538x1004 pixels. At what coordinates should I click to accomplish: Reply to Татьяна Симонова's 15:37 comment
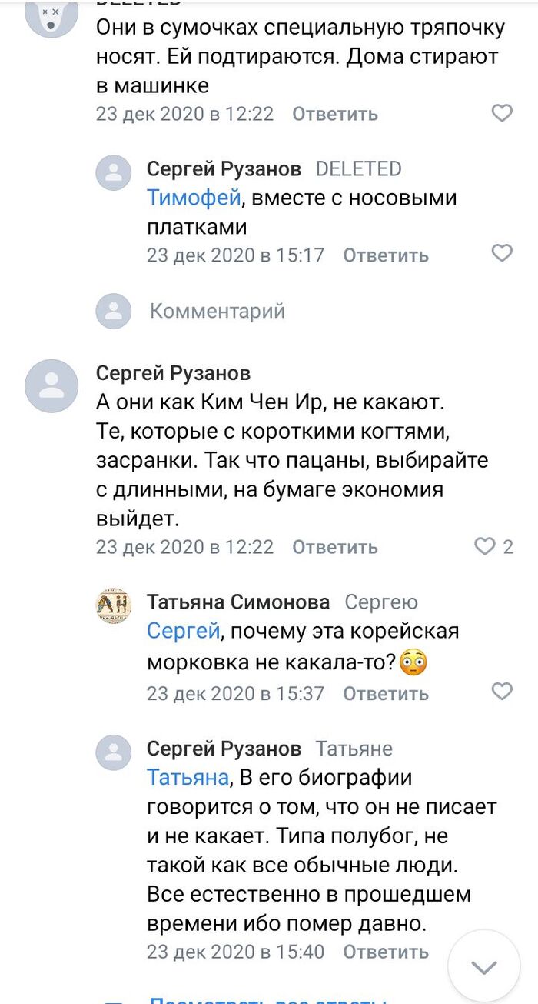(386, 693)
